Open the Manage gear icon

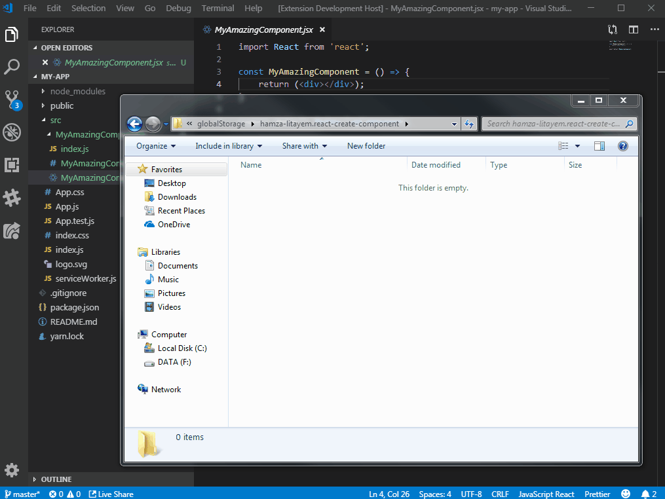12,470
